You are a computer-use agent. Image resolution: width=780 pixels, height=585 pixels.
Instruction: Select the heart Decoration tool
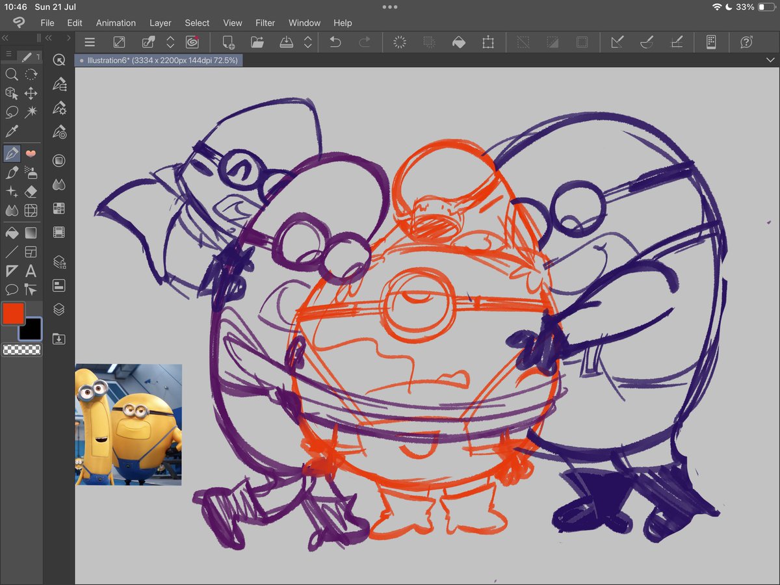[x=31, y=153]
